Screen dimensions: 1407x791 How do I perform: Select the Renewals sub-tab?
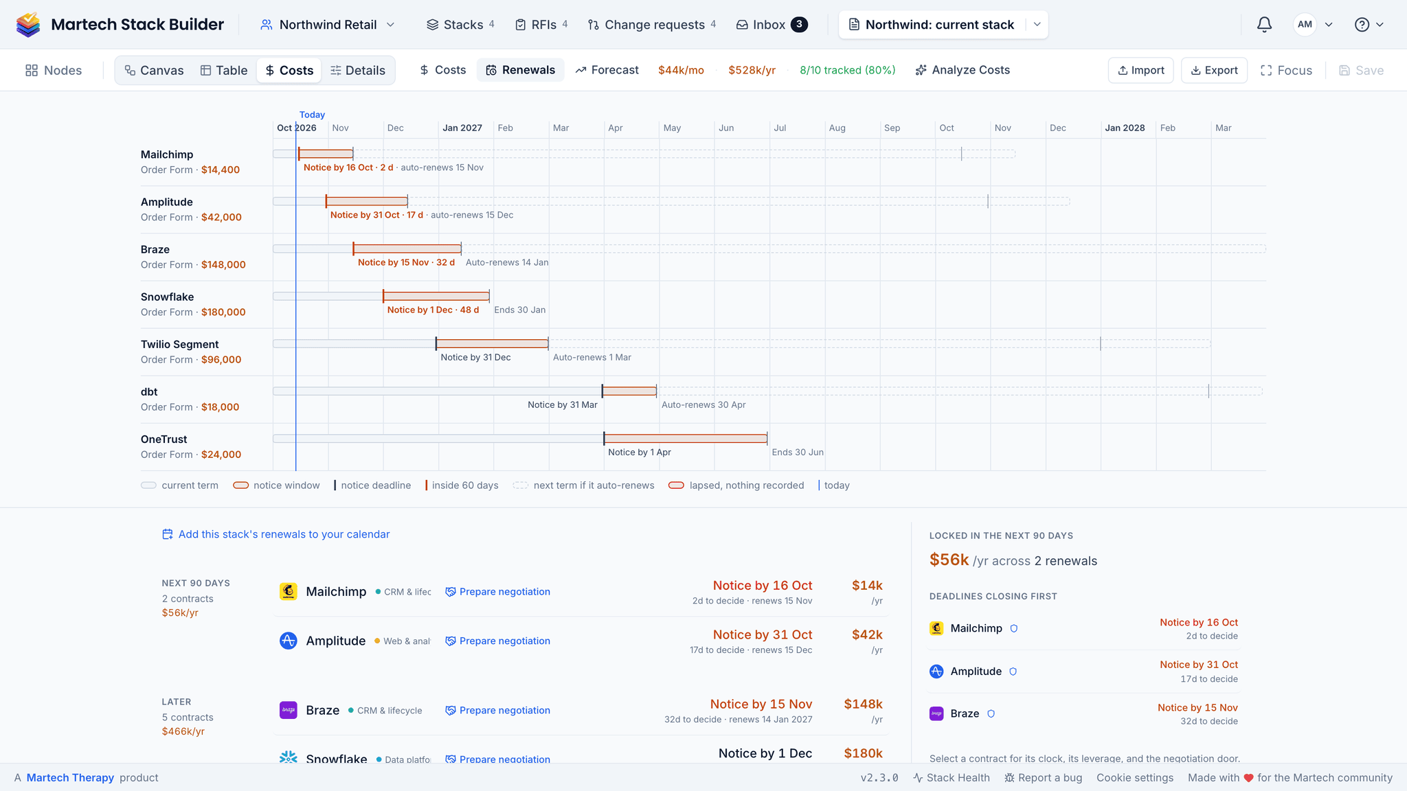(521, 70)
